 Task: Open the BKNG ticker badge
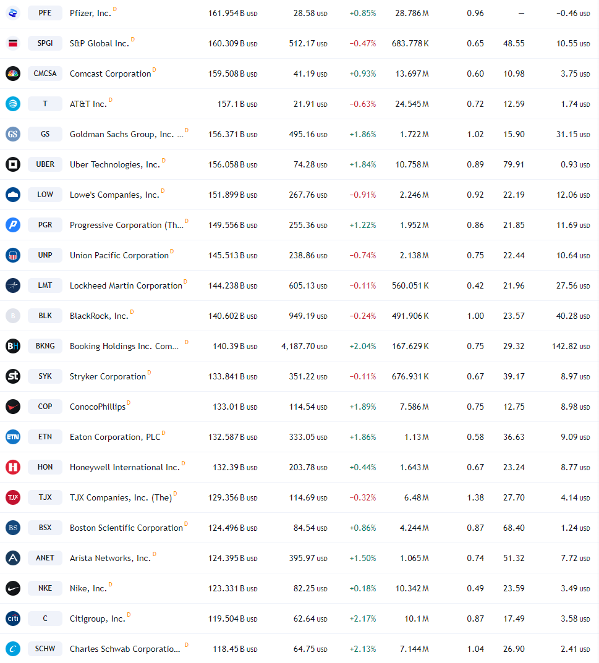point(45,346)
